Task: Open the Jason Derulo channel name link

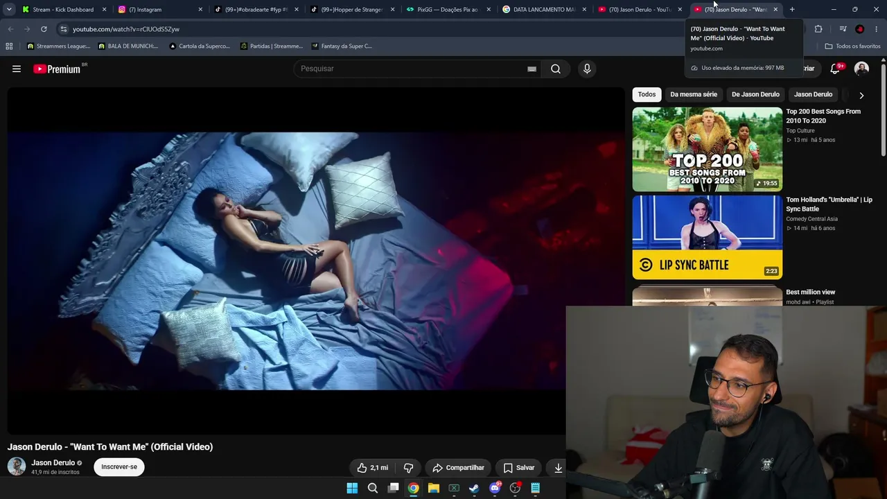Action: 53,463
